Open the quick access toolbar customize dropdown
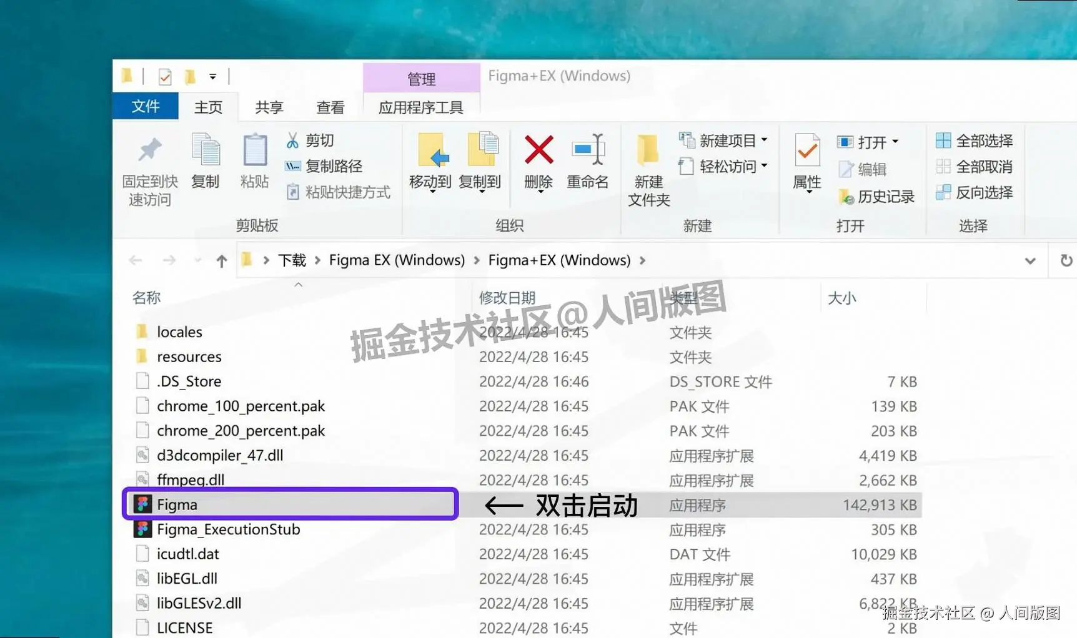 pyautogui.click(x=213, y=77)
